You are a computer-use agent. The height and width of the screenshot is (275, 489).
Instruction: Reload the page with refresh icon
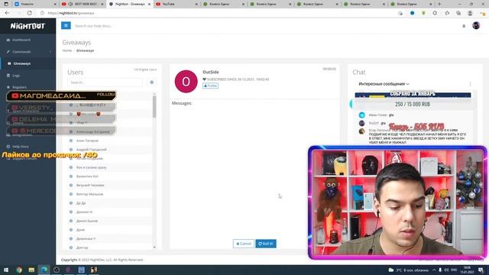(x=29, y=13)
